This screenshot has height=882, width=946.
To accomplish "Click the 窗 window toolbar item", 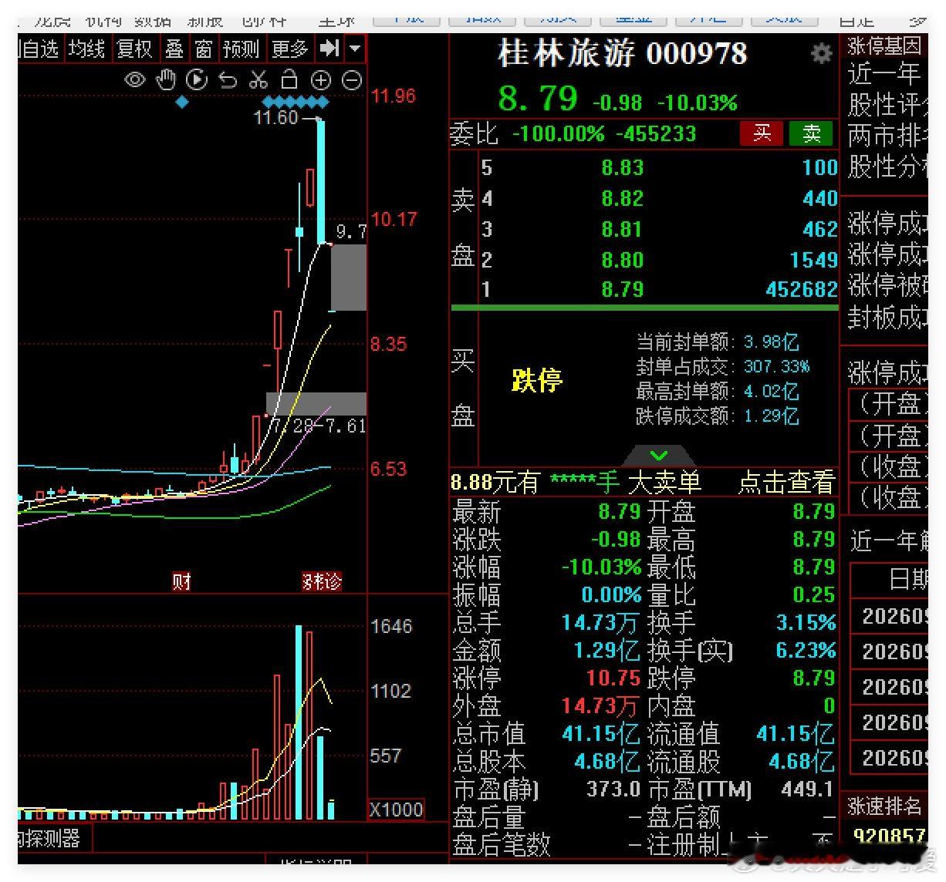I will [204, 49].
